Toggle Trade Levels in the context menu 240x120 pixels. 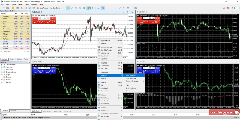tap(110, 101)
